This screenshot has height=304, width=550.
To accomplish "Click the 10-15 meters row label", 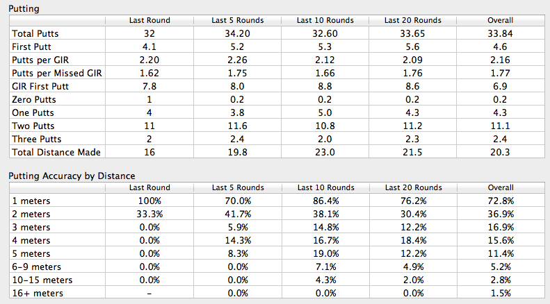I will point(42,280).
